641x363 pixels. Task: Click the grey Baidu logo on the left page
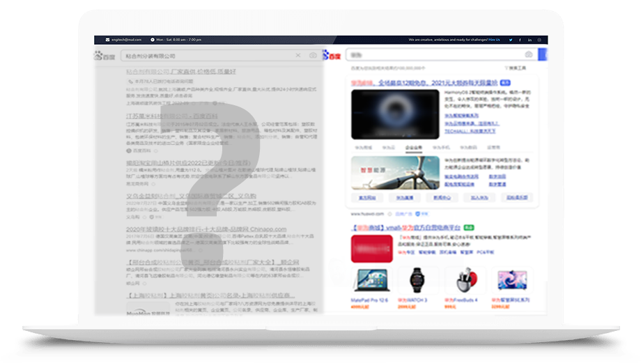click(105, 56)
